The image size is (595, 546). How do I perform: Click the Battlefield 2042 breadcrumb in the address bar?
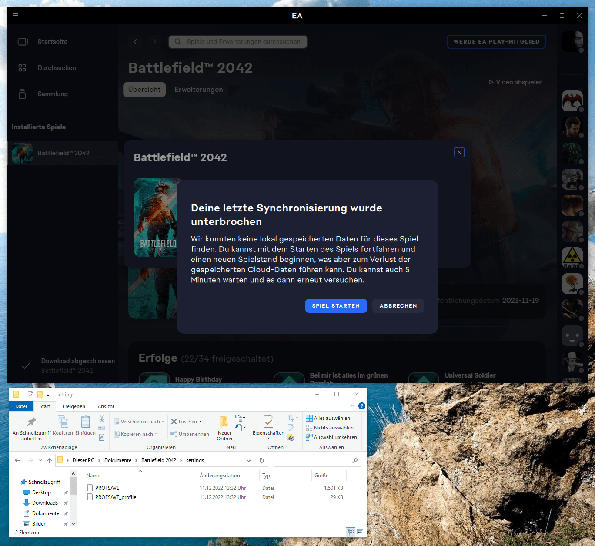click(159, 460)
